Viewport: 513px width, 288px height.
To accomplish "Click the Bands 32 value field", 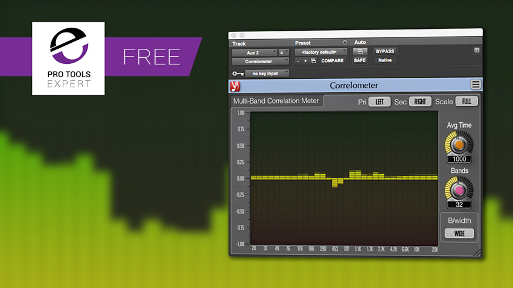I will (459, 205).
